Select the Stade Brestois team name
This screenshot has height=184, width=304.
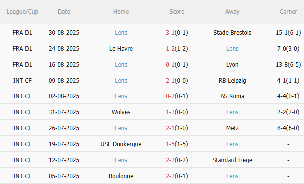click(x=232, y=32)
